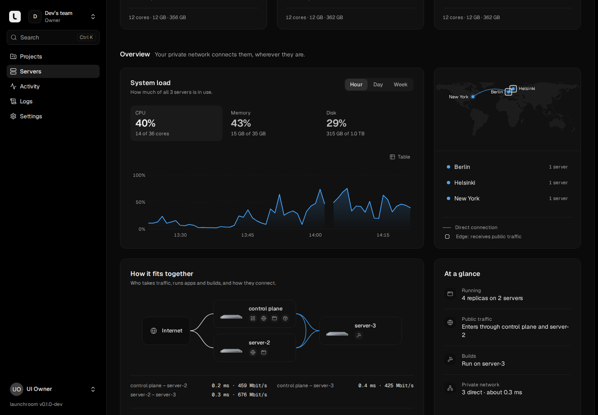Click the New York region row
The width and height of the screenshot is (598, 415).
507,198
